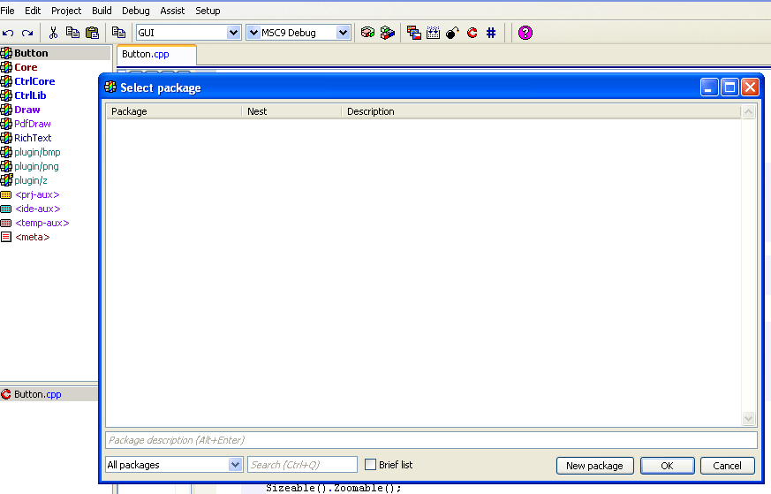Click the package list scrollbar down arrow
Viewport: 771px width, 494px height.
tap(749, 419)
